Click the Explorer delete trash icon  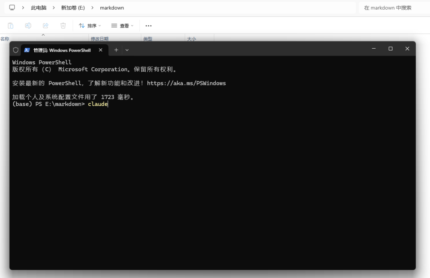[x=63, y=25]
